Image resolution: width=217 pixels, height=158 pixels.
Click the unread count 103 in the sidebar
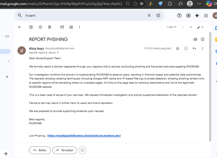pos(7,36)
